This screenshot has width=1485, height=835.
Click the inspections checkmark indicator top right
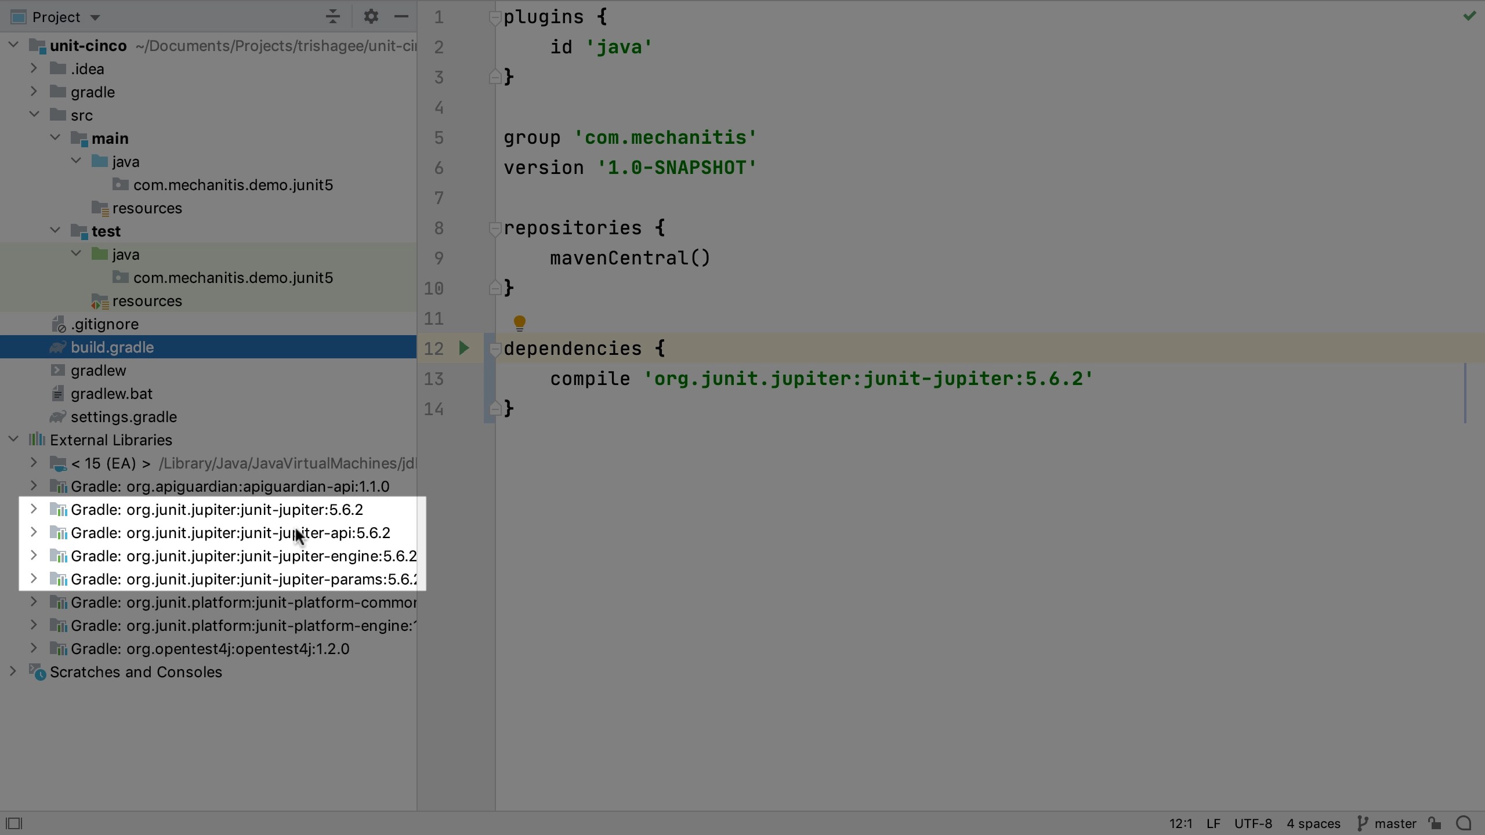(x=1469, y=16)
